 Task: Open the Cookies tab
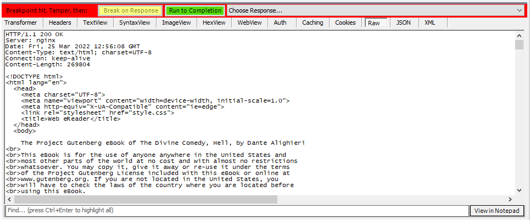pyautogui.click(x=345, y=22)
